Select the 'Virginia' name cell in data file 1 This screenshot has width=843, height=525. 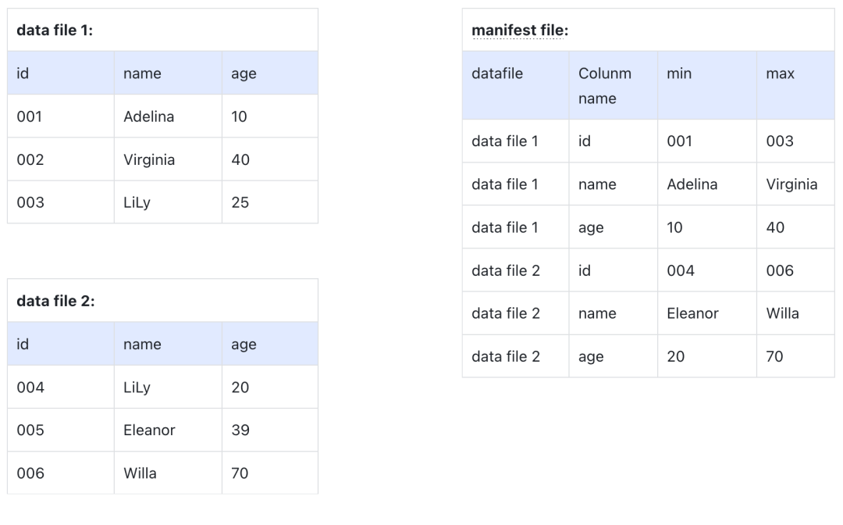pyautogui.click(x=148, y=159)
